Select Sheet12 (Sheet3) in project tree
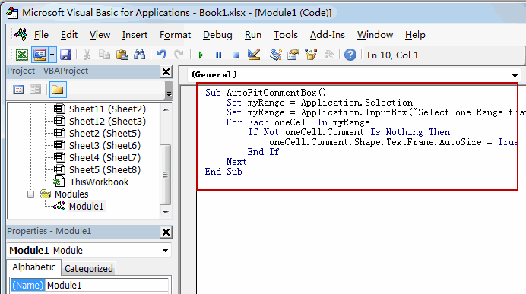This screenshot has height=294, width=526. pyautogui.click(x=107, y=121)
